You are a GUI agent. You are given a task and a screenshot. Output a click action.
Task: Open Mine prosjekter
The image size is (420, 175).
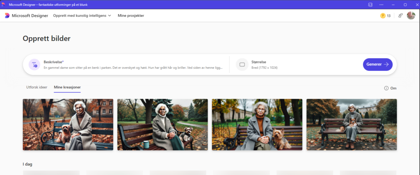tap(131, 16)
